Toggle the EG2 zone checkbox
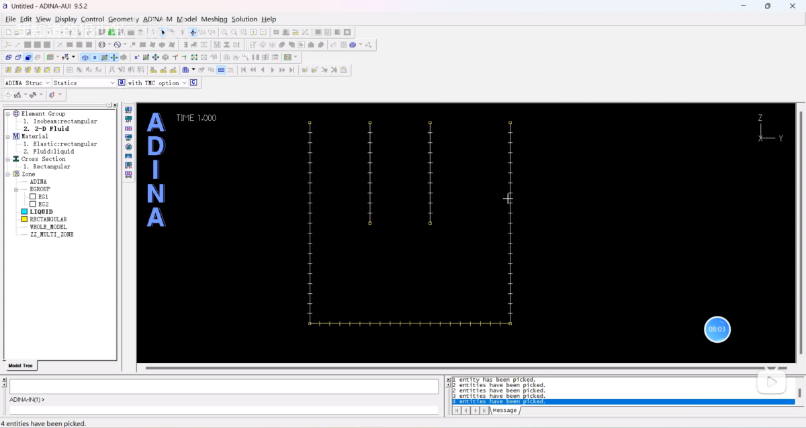 (33, 204)
